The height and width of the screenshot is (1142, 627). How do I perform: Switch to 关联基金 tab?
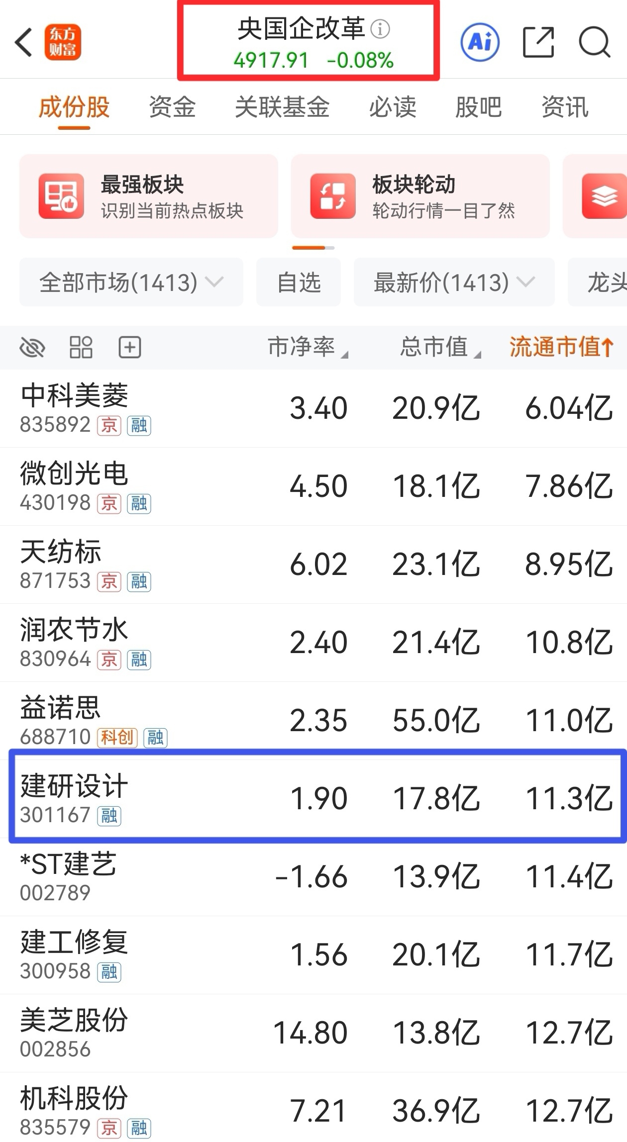point(282,107)
